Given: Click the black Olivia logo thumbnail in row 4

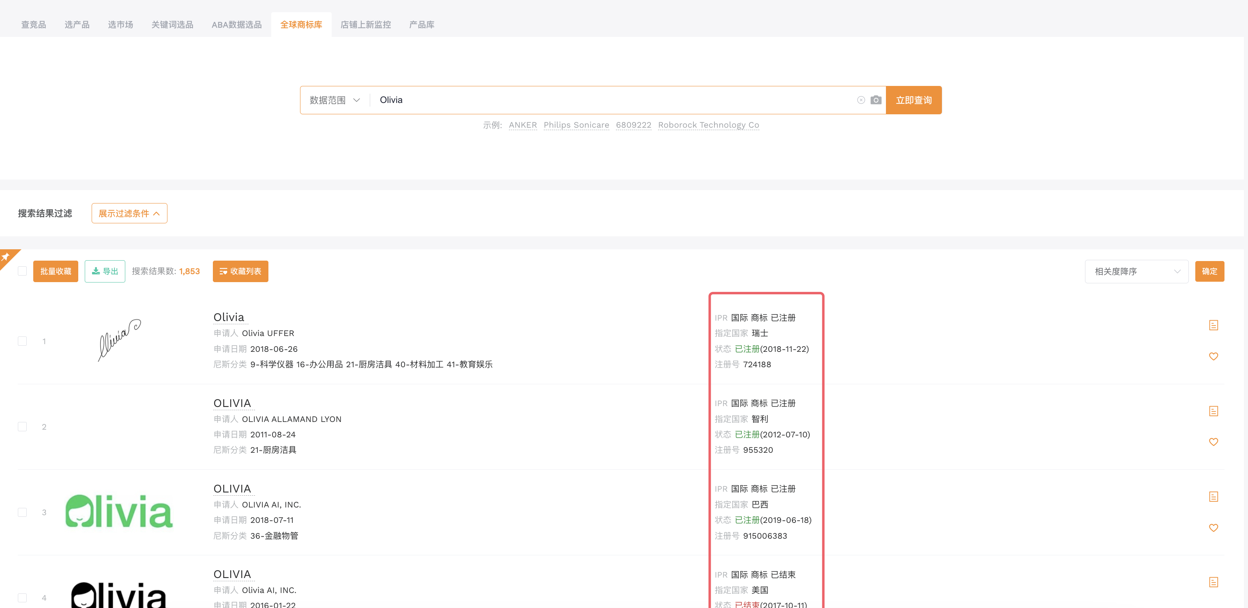Looking at the screenshot, I should point(119,595).
